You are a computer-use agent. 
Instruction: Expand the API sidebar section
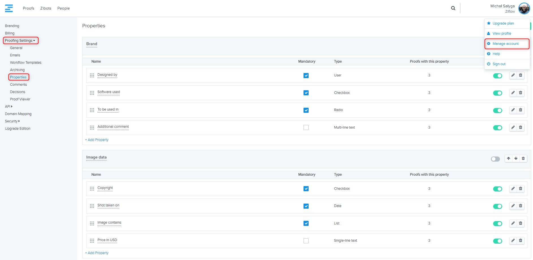coord(9,107)
